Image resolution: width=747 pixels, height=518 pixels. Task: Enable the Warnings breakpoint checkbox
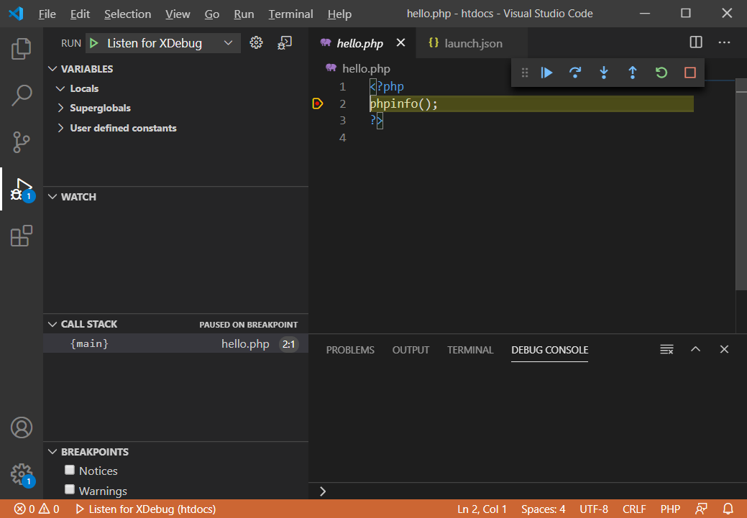click(x=70, y=490)
